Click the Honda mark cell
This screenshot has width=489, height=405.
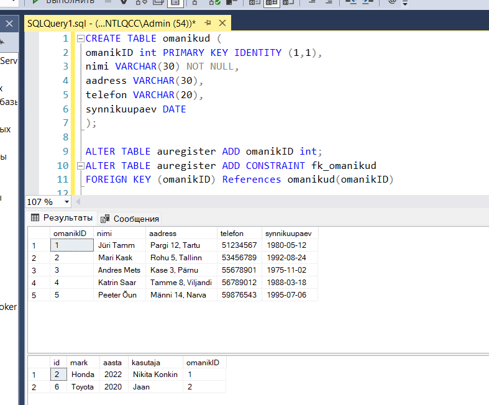(83, 375)
